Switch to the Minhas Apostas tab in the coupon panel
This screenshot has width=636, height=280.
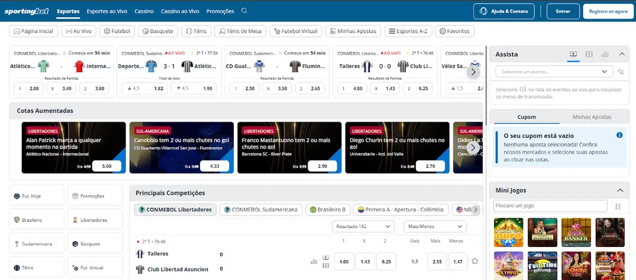pyautogui.click(x=592, y=117)
